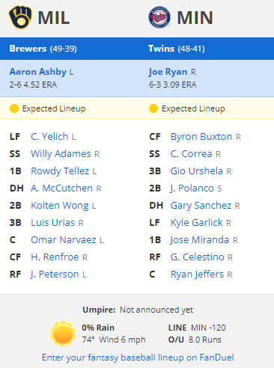Viewport: 274px width, 368px height.
Task: Click the Milwaukee Brewers glove logo
Action: click(x=20, y=17)
